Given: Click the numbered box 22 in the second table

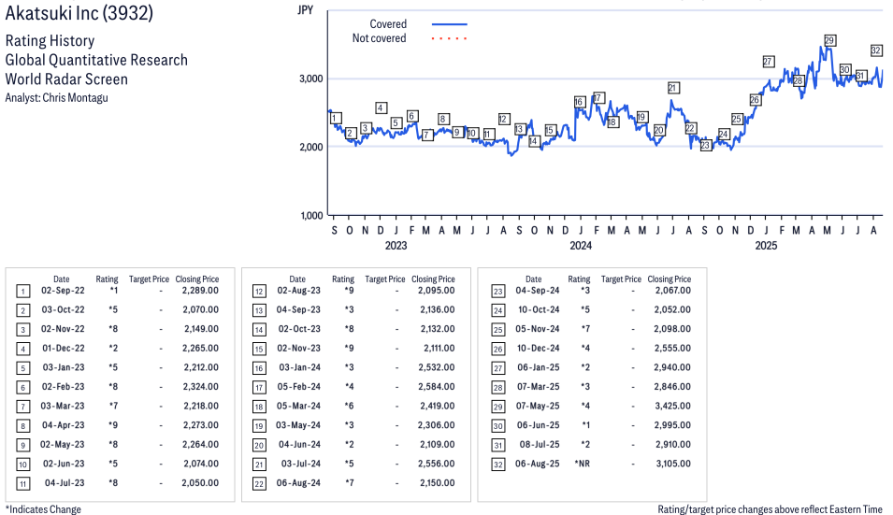Looking at the screenshot, I should (x=259, y=484).
